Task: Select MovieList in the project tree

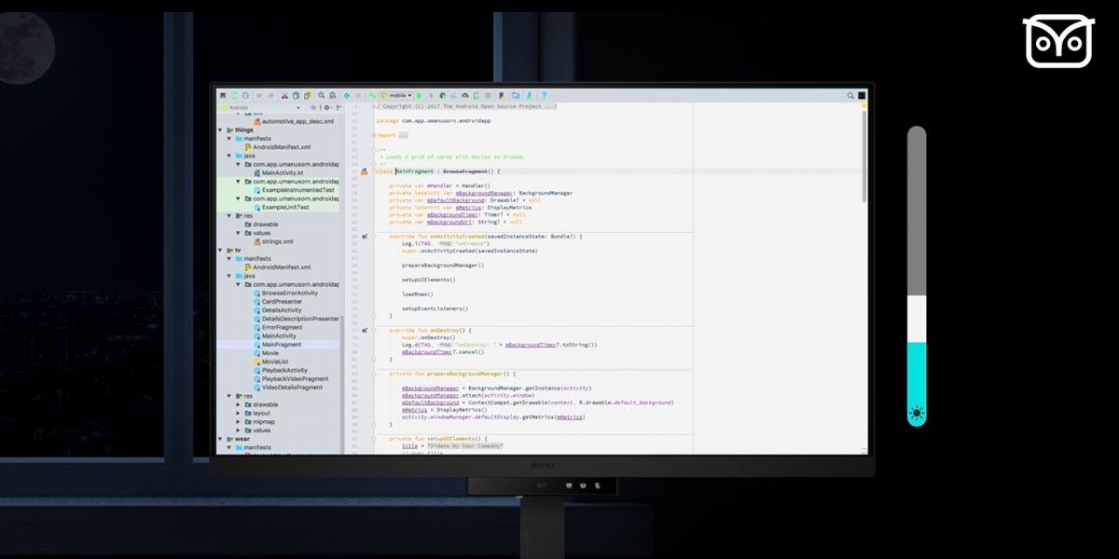Action: tap(275, 361)
